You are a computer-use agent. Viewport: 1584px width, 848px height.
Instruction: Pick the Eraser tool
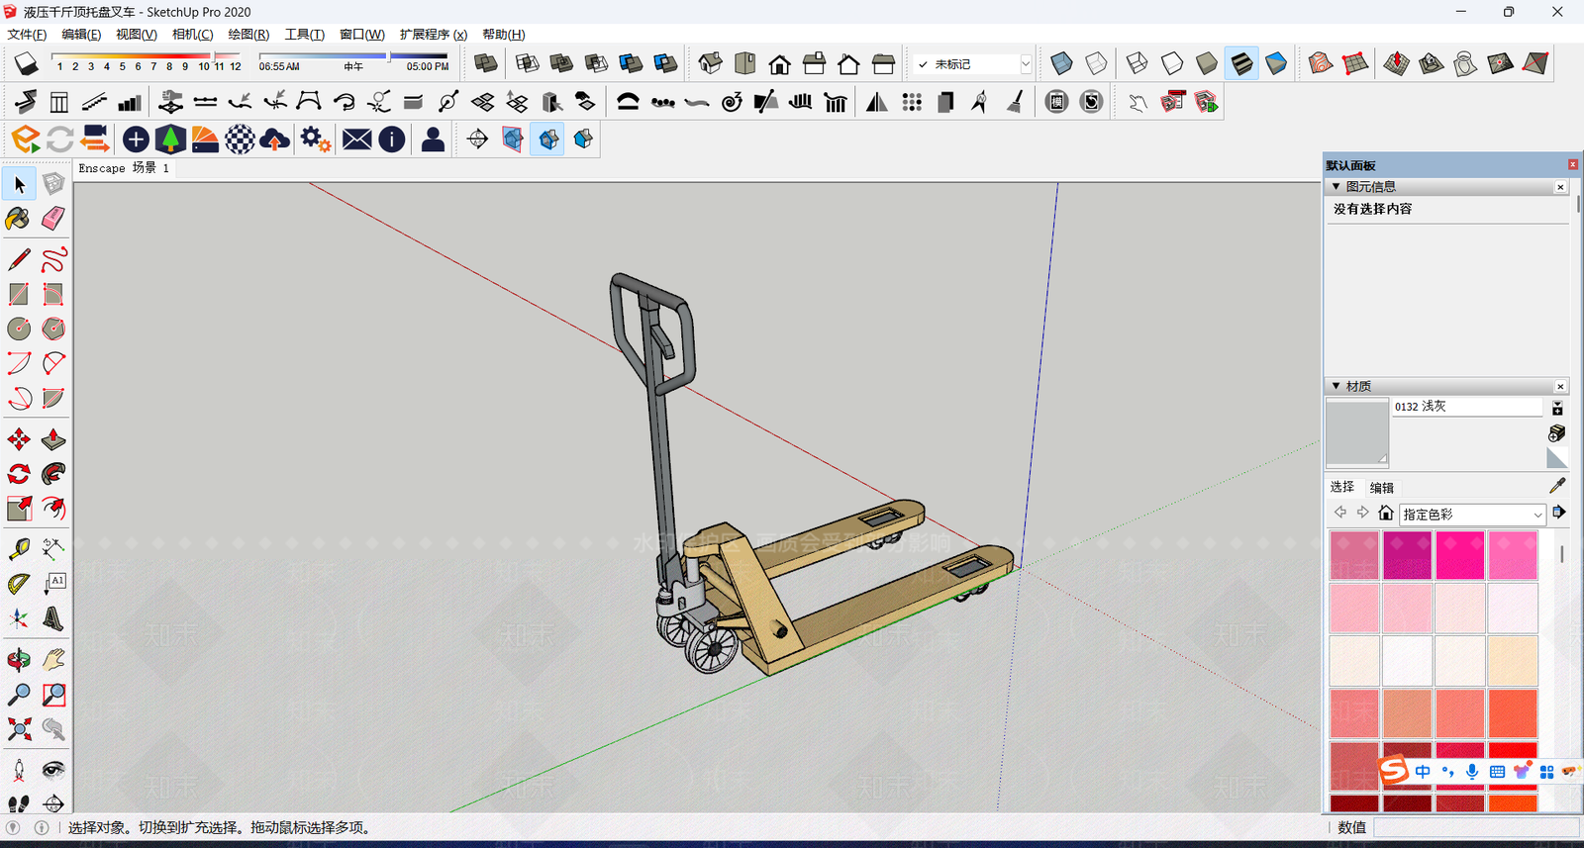tap(53, 219)
